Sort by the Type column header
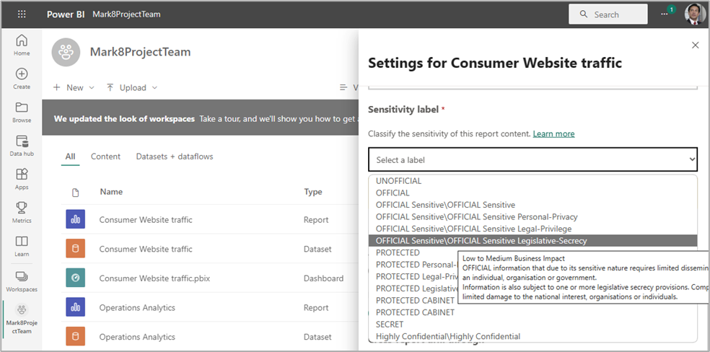The width and height of the screenshot is (710, 352). (313, 192)
